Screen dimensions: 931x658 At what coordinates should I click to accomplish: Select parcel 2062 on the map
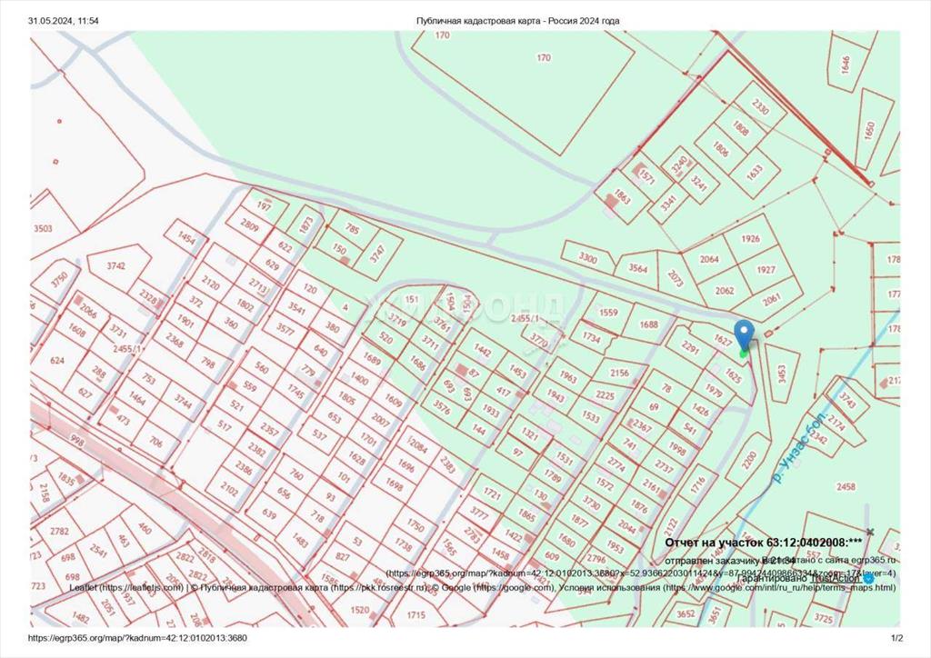pos(725,291)
